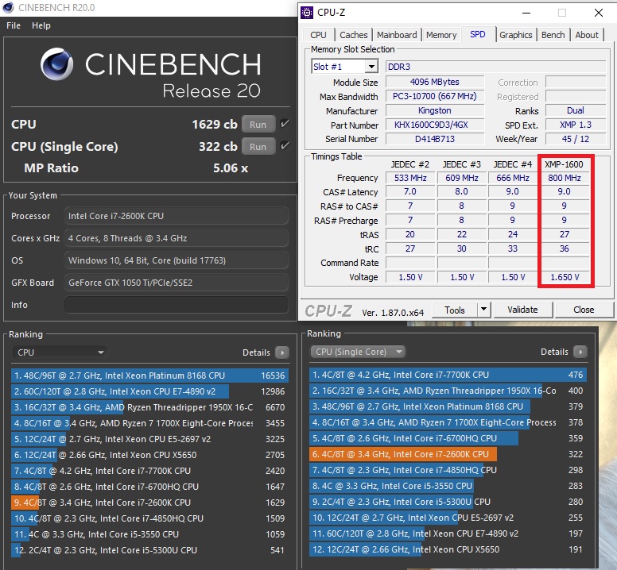Select ranking row i5-5300U 541
The width and height of the screenshot is (617, 570).
[150, 550]
